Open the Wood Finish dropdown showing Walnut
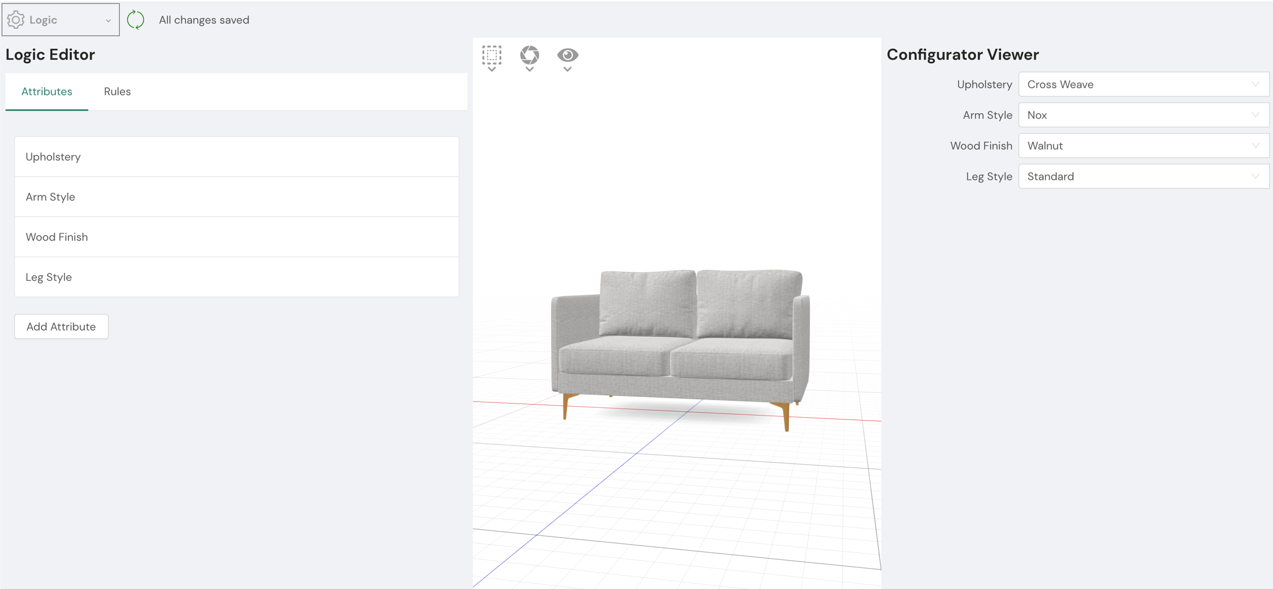Screen dimensions: 1273x590 [1143, 146]
